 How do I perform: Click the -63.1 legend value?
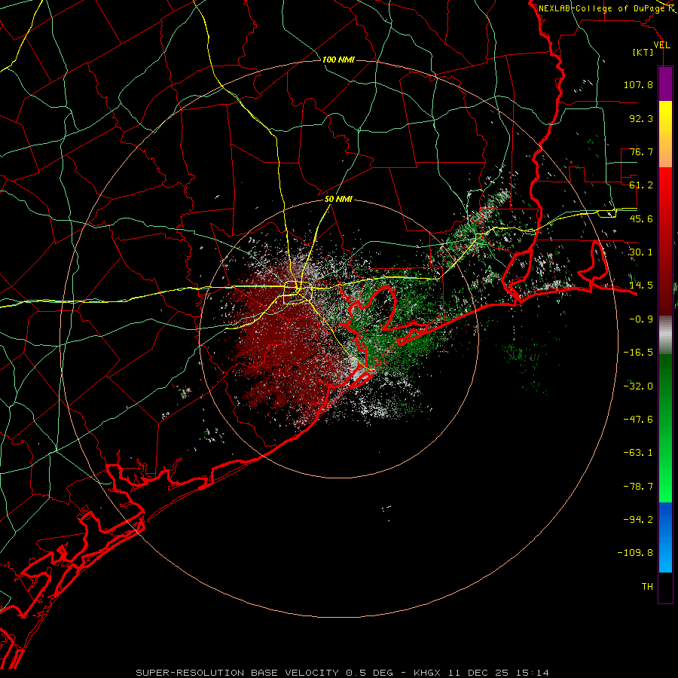click(638, 453)
